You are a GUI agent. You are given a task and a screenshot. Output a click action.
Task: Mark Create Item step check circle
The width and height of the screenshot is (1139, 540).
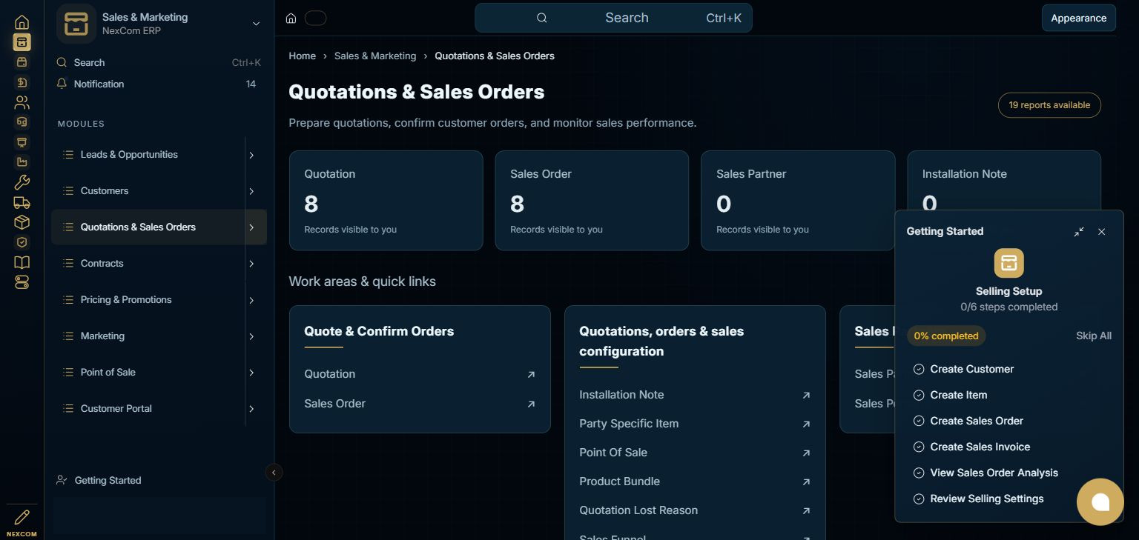point(919,395)
